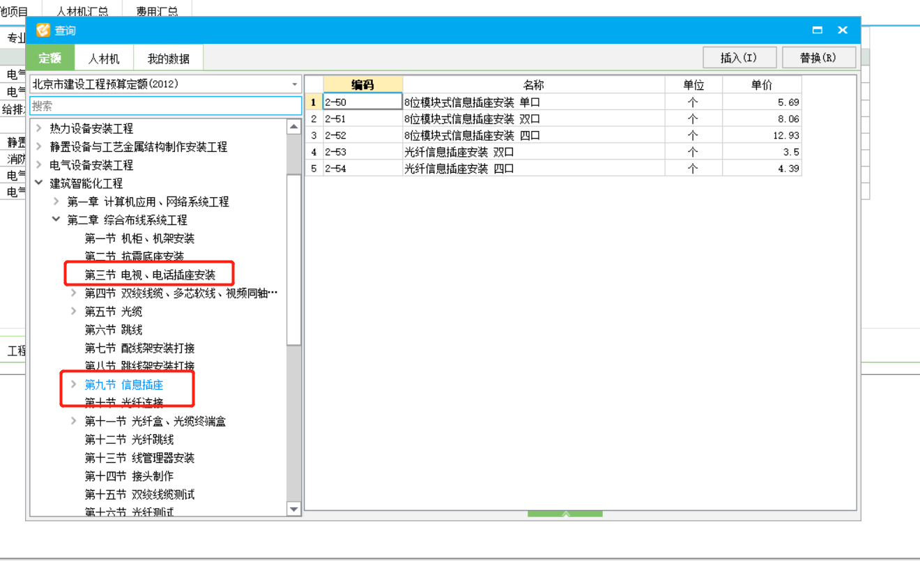
Task: Select code cell 2-50
Action: tap(362, 102)
